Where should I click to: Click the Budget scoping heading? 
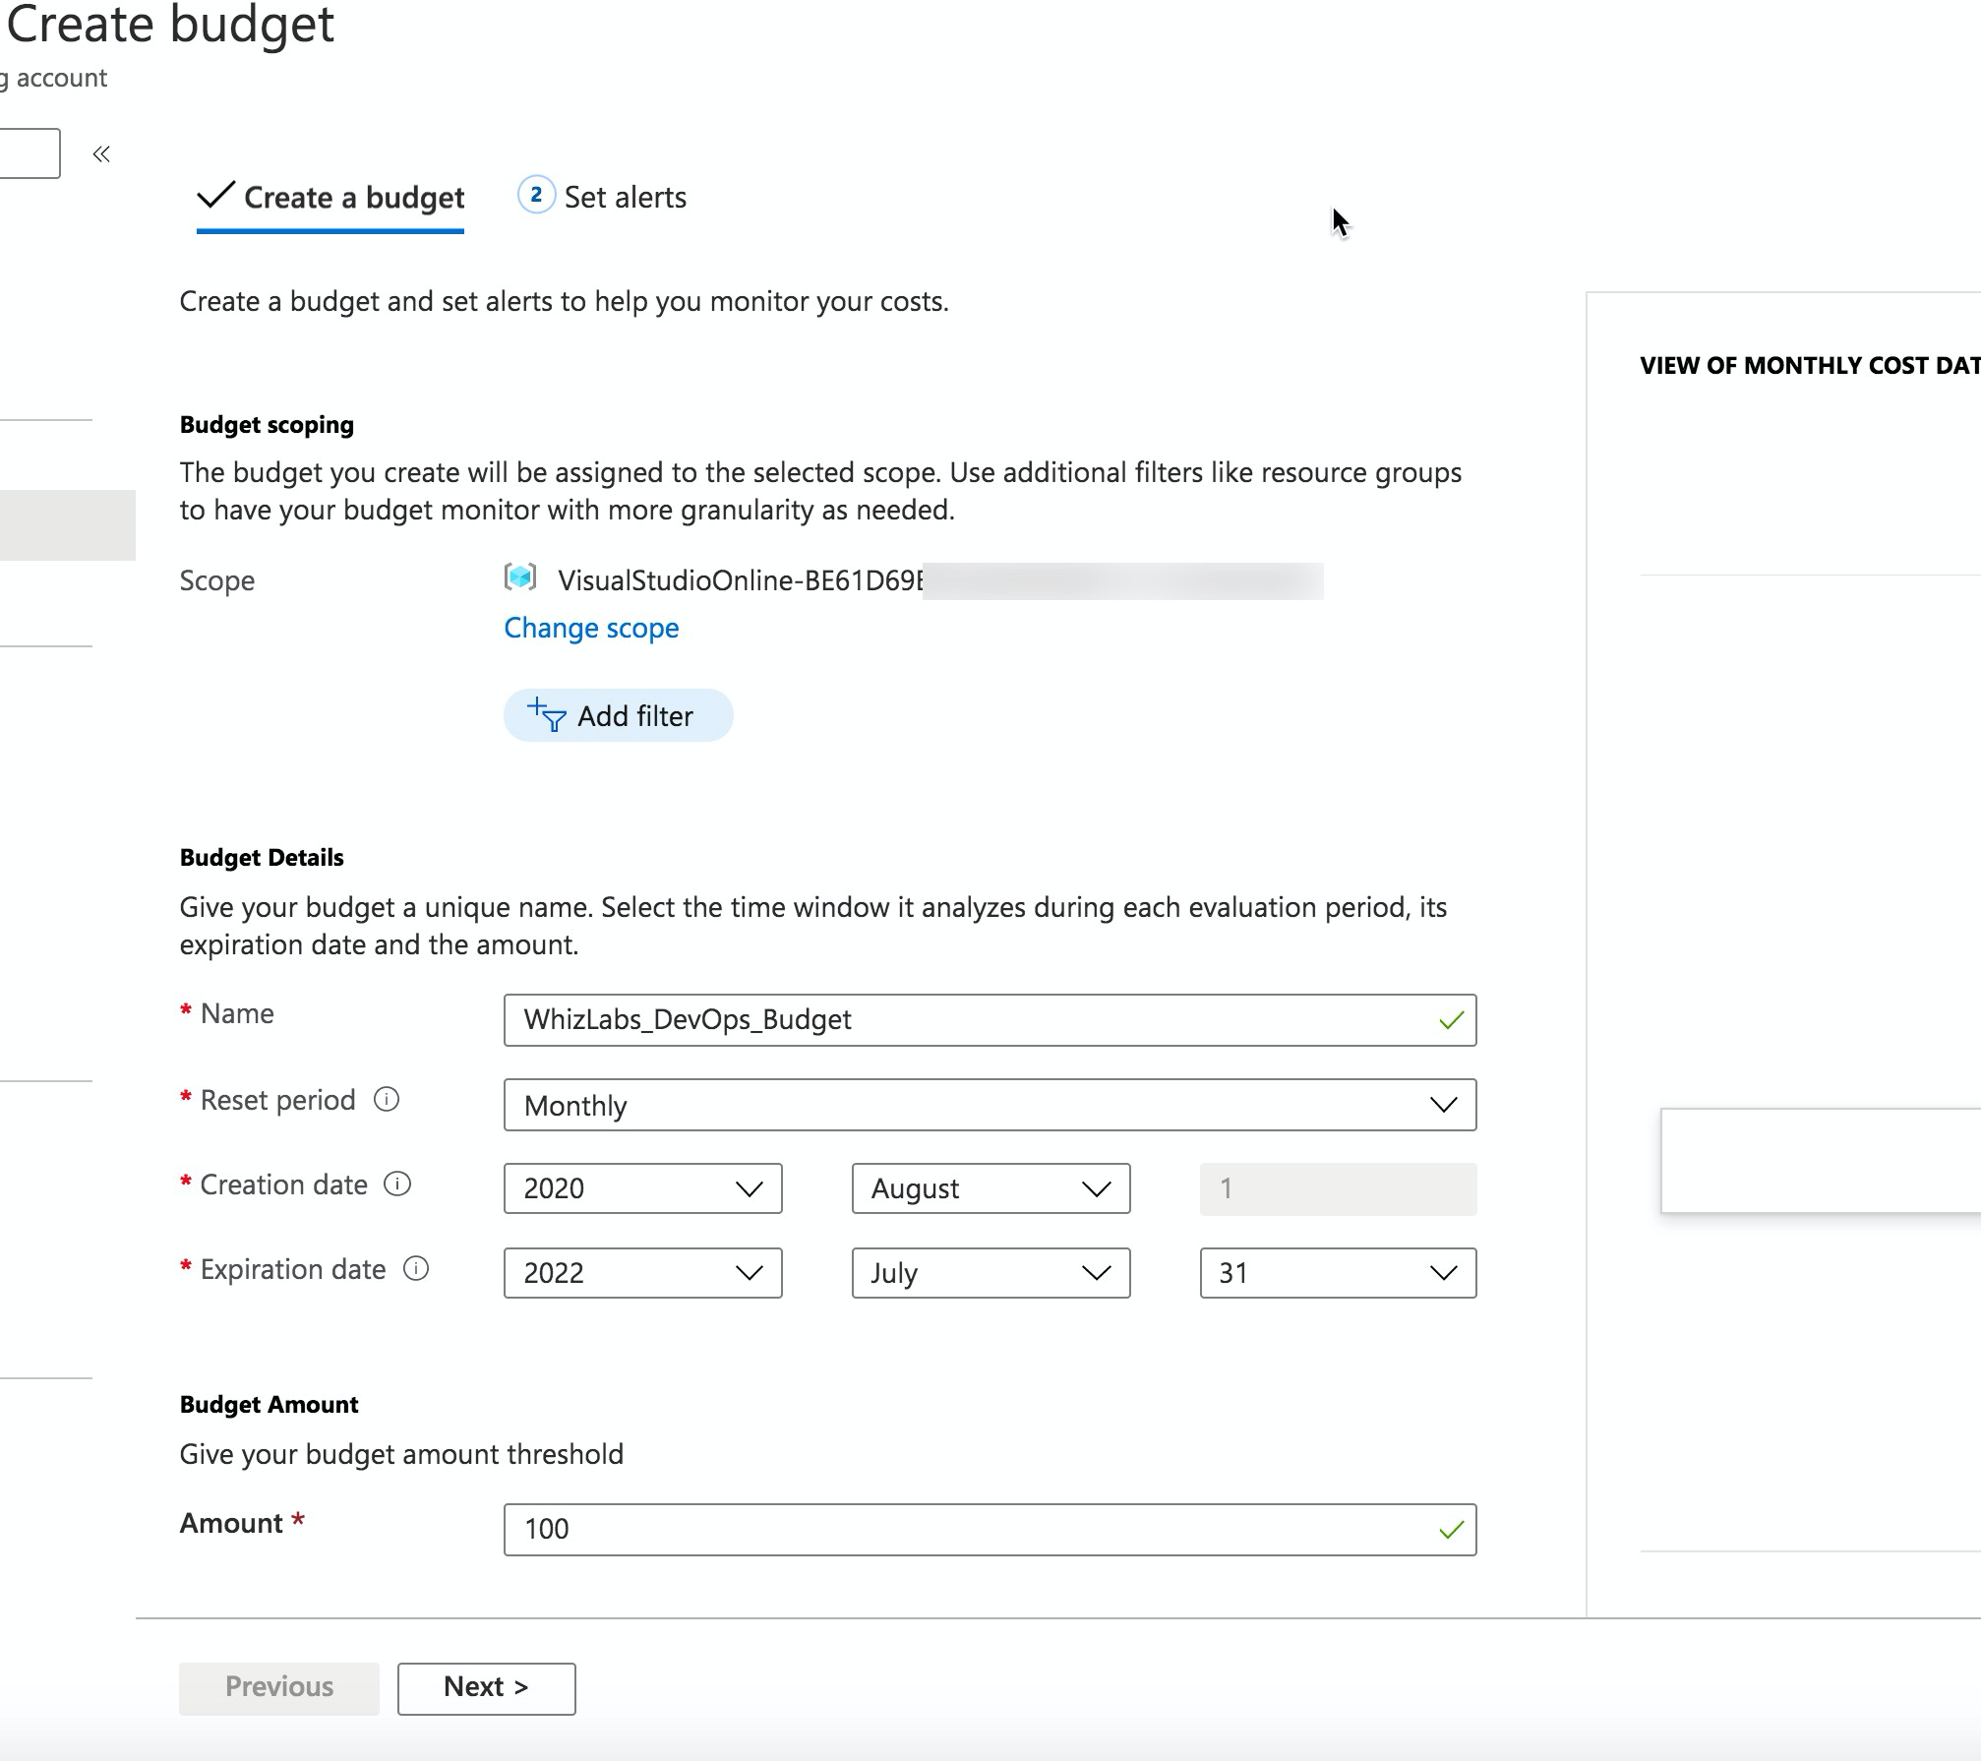pos(267,425)
